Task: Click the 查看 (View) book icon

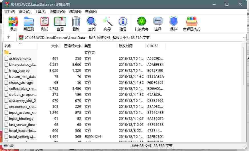Action: pos(60,21)
